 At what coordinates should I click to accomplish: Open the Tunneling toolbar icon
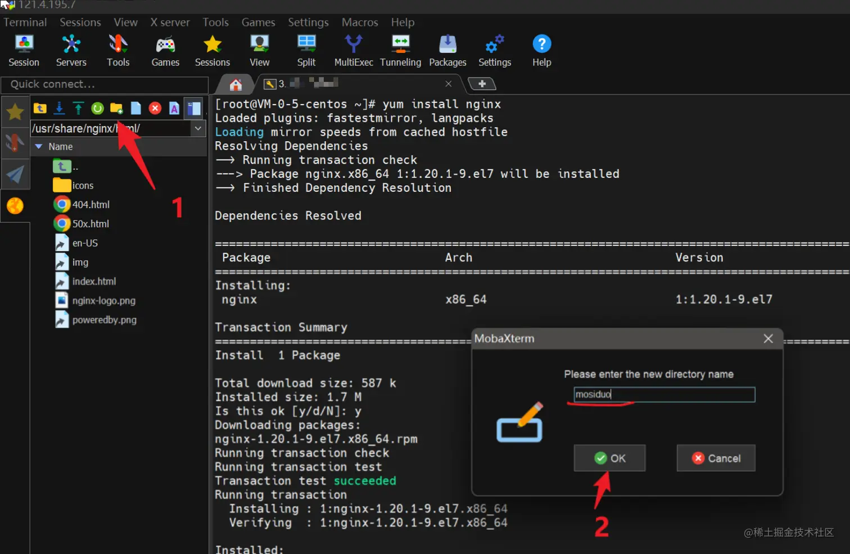400,50
